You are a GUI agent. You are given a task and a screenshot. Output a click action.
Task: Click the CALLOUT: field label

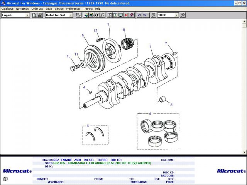pos(167,160)
